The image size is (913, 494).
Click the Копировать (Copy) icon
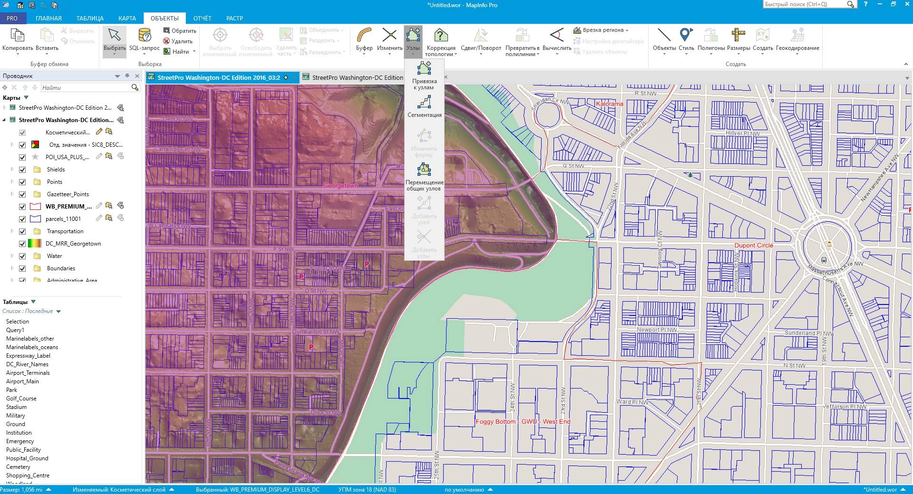tap(18, 36)
